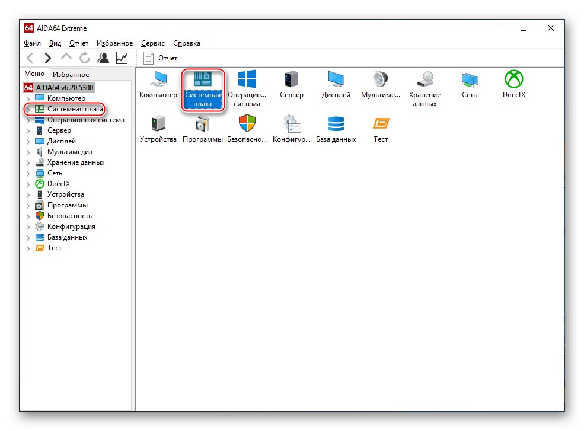Open the DirectX icon in main pane
The width and height of the screenshot is (584, 431).
click(514, 85)
